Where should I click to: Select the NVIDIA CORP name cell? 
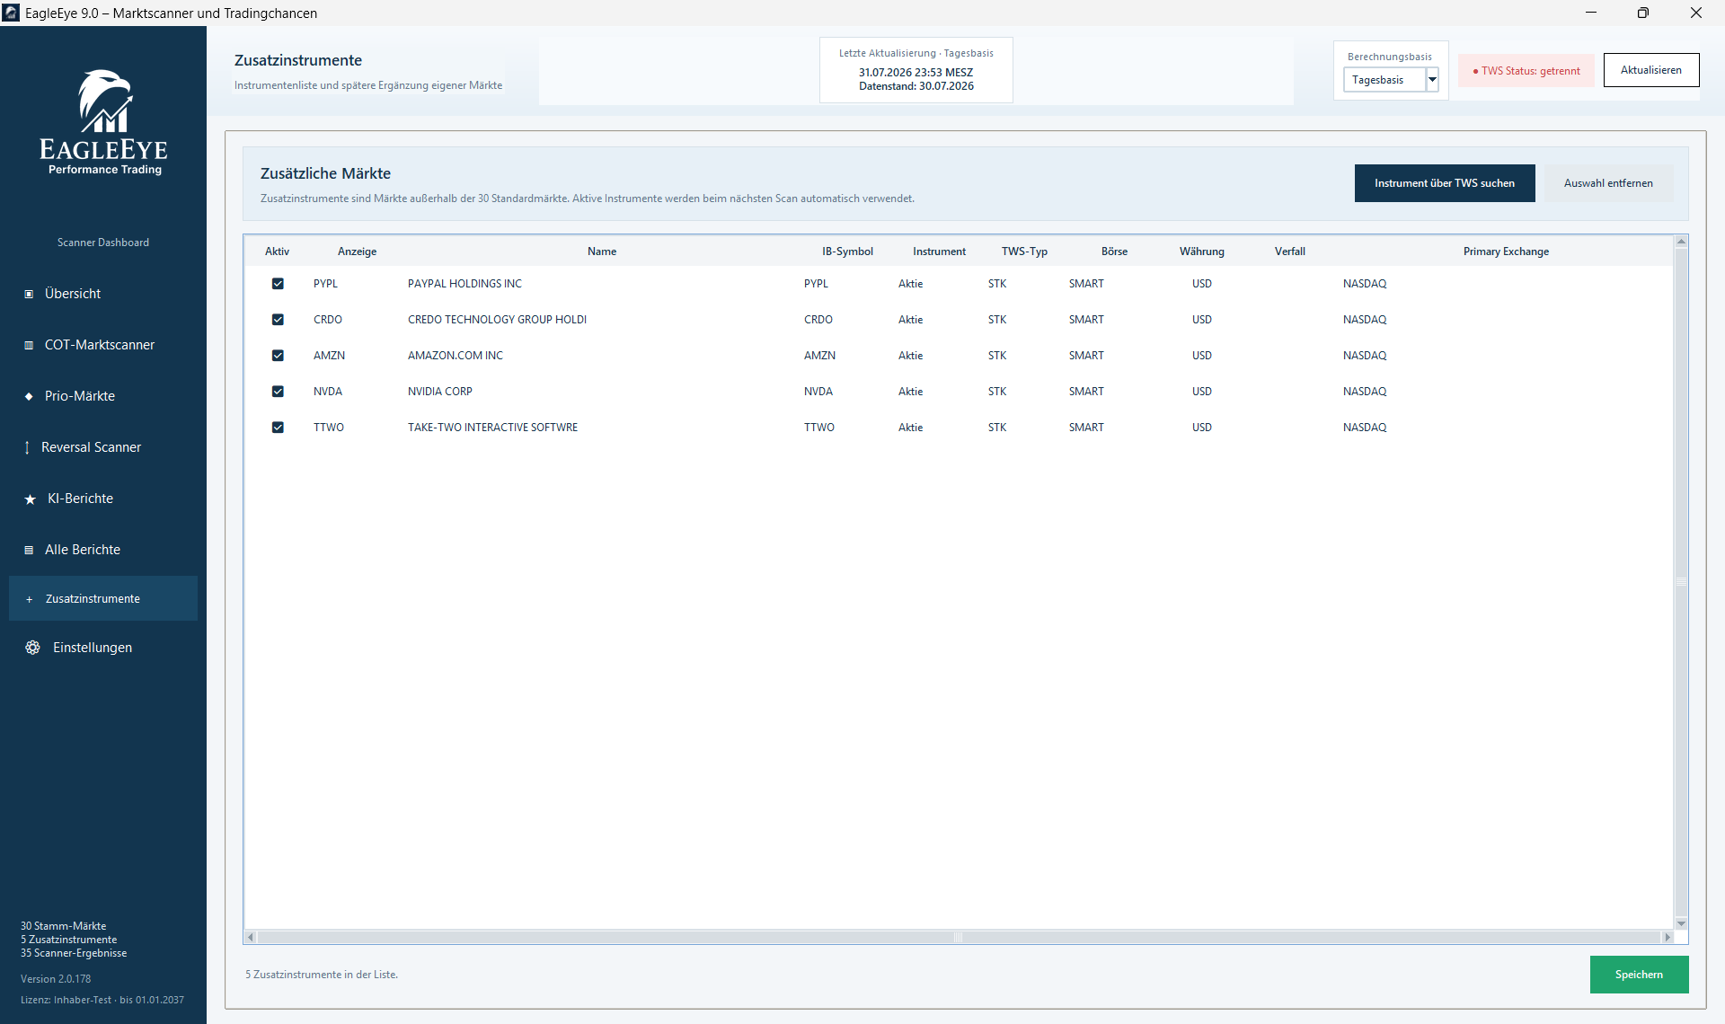[x=440, y=392]
